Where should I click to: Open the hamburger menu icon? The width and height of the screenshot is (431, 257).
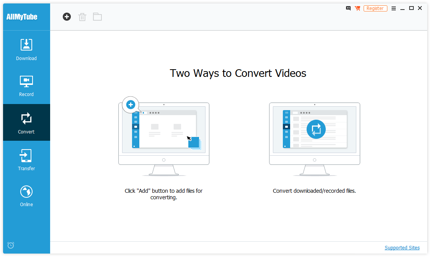[393, 8]
